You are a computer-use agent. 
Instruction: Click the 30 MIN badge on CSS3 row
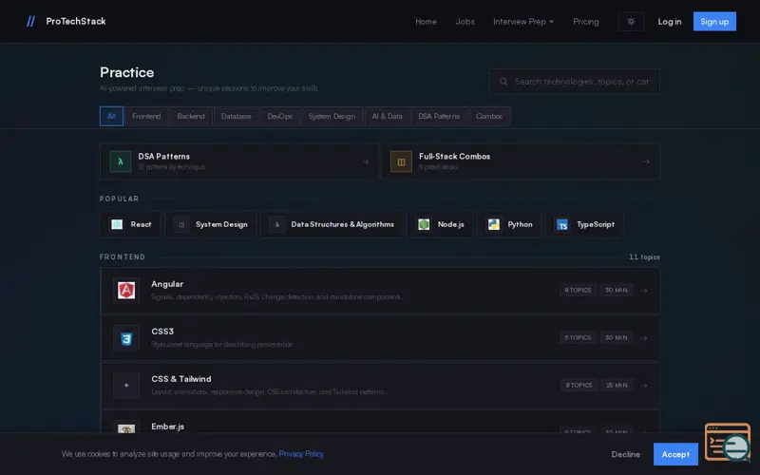pos(616,337)
